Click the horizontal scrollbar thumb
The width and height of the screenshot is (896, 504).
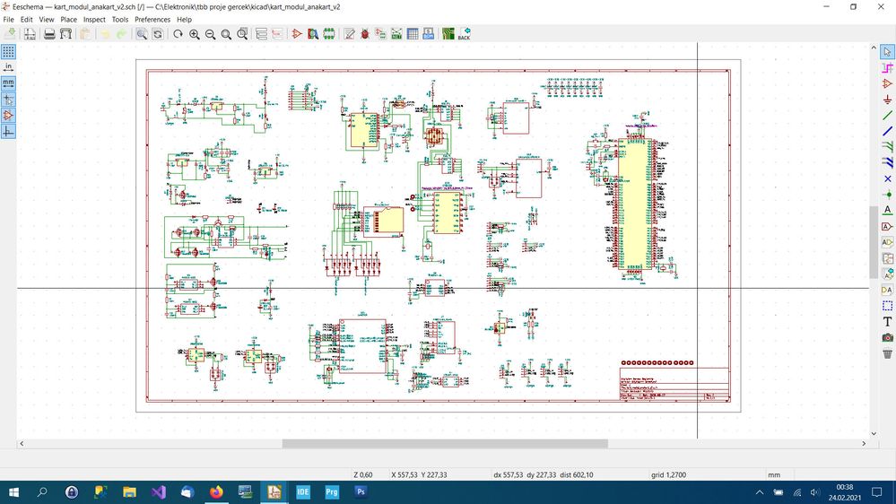point(445,443)
